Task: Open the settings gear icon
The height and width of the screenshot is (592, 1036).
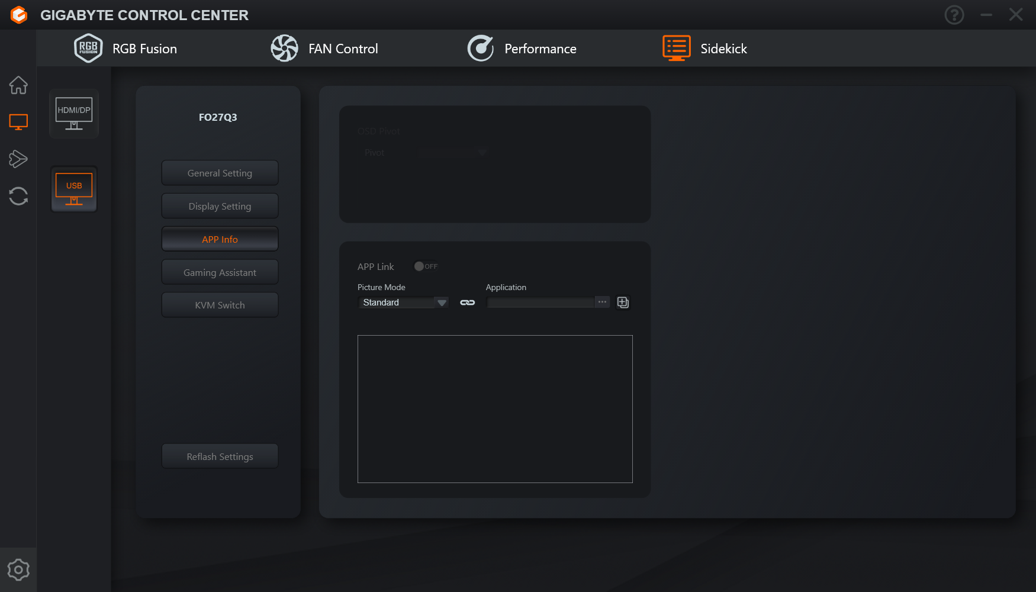Action: pos(18,570)
